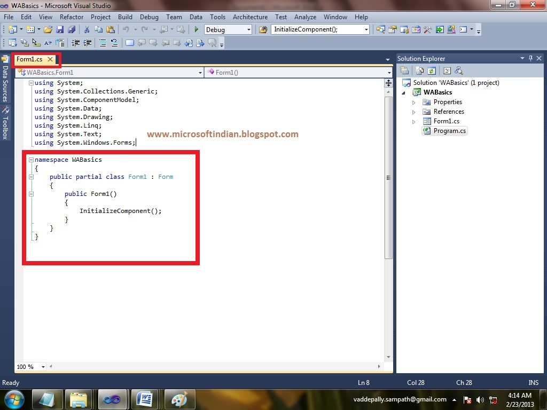Click the New Project toolbar icon

pos(13,30)
